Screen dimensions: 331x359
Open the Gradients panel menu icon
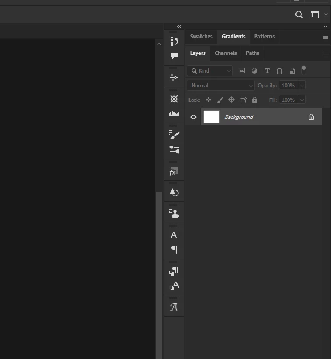tap(325, 37)
